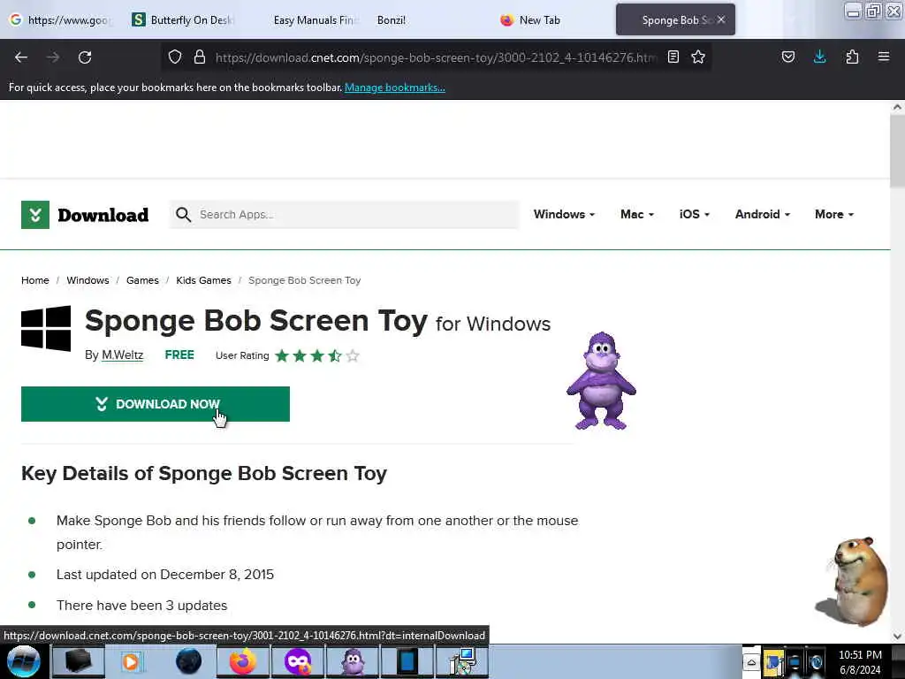Open the BonziBuddy taskbar icon

[x=353, y=661]
